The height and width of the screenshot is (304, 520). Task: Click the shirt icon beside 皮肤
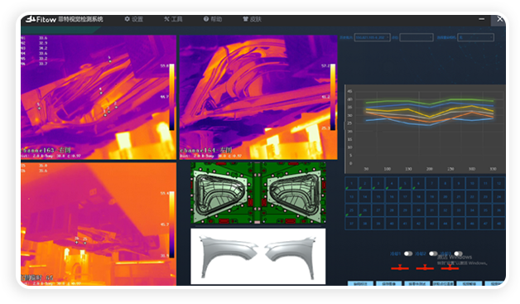tap(245, 19)
